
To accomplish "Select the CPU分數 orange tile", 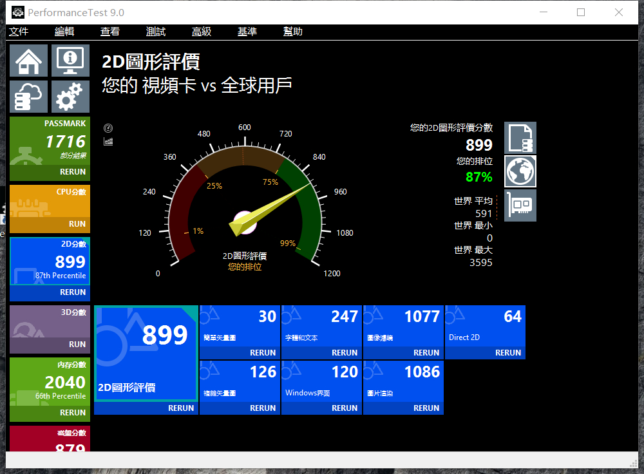I will (x=50, y=202).
